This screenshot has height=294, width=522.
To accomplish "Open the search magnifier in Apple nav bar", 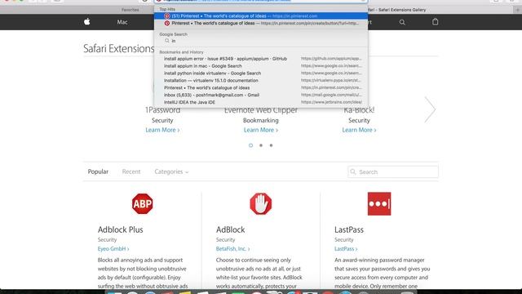I will pyautogui.click(x=402, y=22).
